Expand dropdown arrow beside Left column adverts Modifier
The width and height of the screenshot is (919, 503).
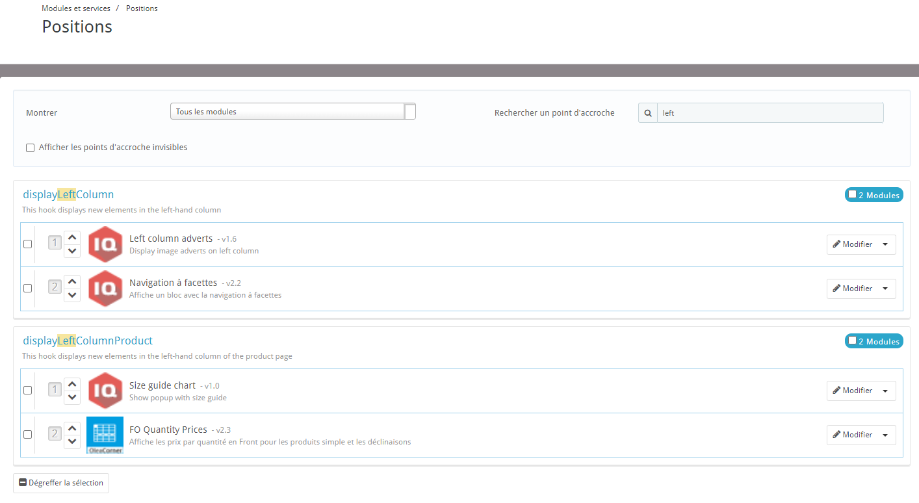[x=885, y=245]
